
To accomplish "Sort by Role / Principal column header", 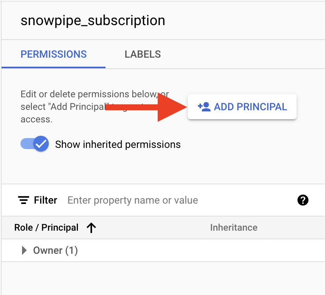I will click(x=46, y=228).
